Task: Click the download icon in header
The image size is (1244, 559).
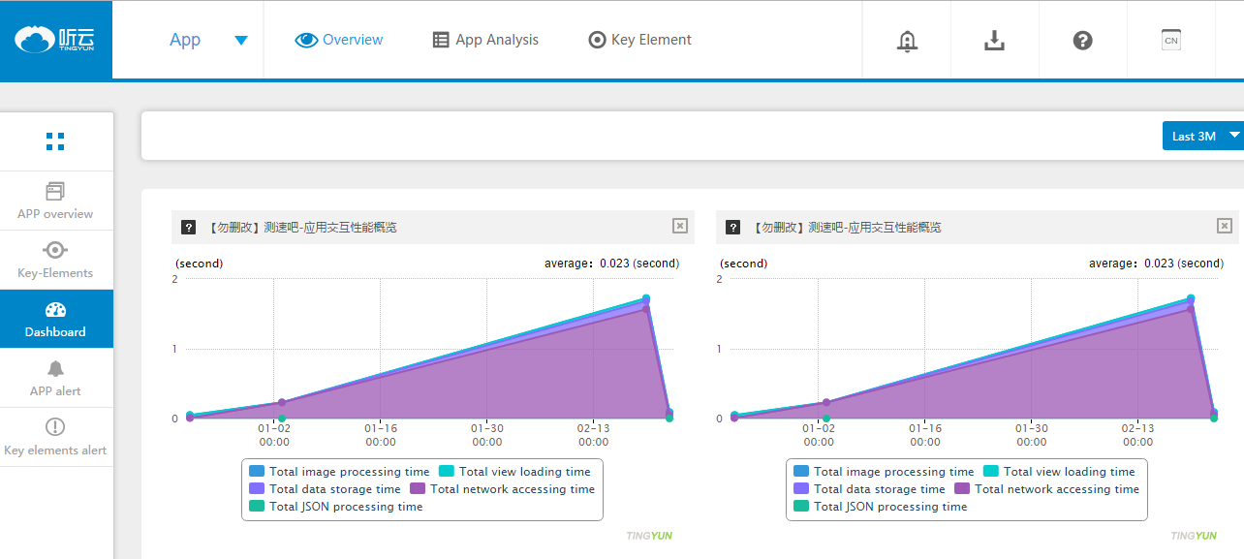Action: point(994,41)
